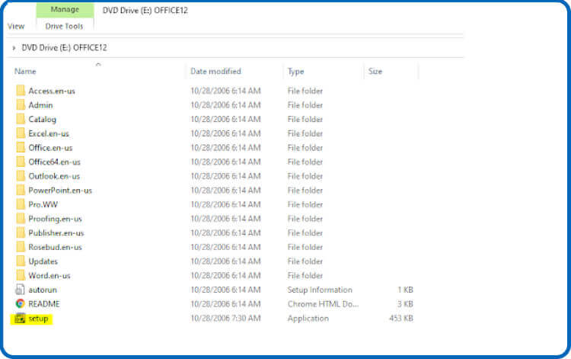The image size is (571, 359).
Task: Sort files by the Type column
Action: (295, 72)
